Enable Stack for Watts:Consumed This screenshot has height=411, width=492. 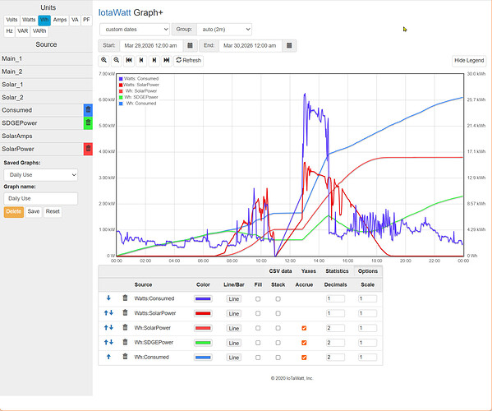278,299
